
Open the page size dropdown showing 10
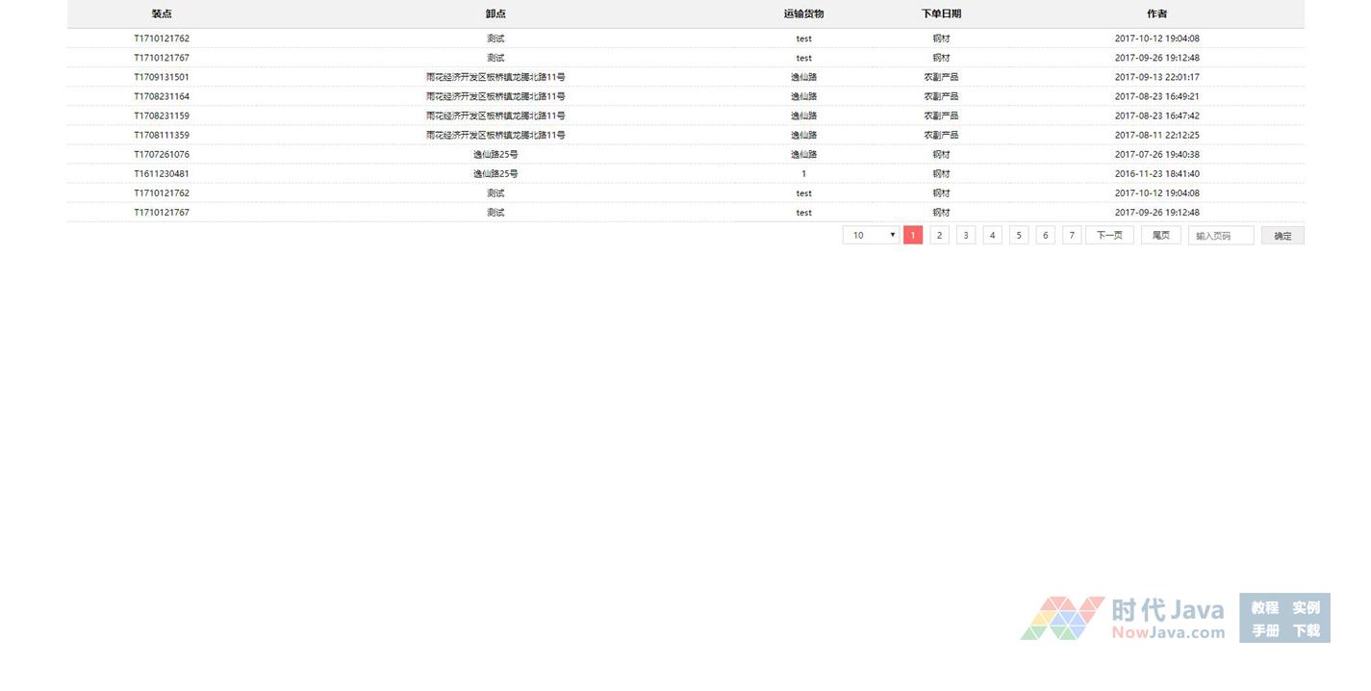[871, 235]
